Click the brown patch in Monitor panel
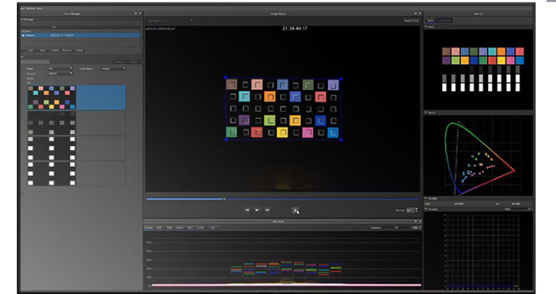 (x=446, y=51)
